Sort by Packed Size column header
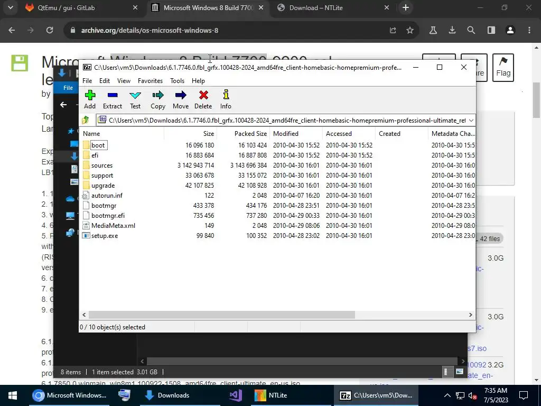 coord(243,134)
